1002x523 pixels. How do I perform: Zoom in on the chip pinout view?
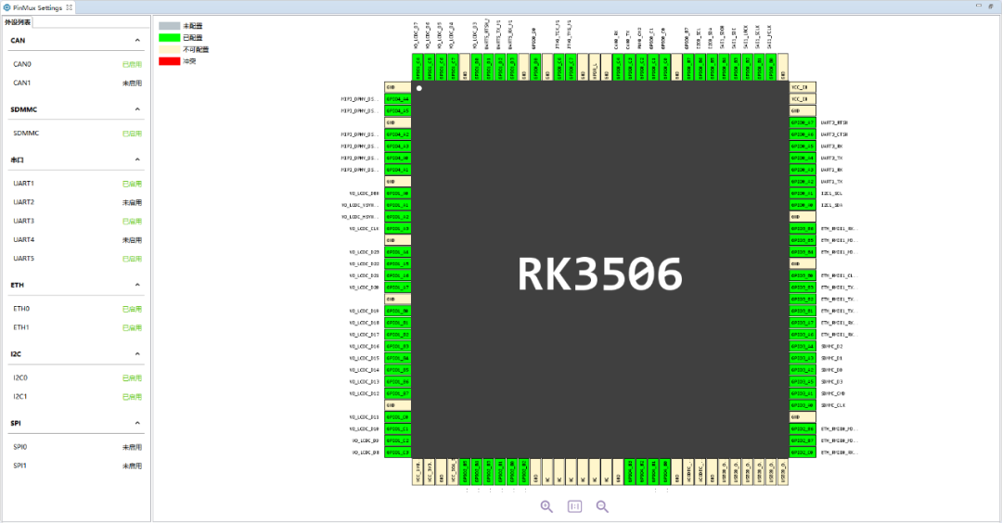[546, 506]
